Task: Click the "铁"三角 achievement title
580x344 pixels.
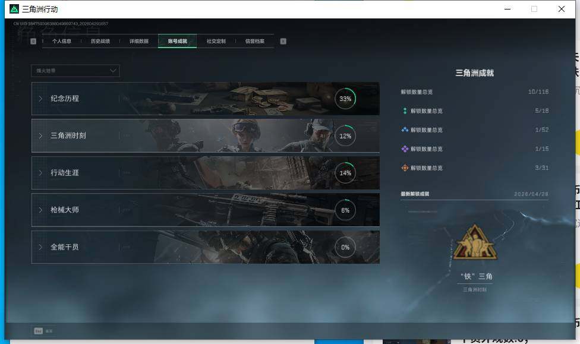Action: point(476,276)
